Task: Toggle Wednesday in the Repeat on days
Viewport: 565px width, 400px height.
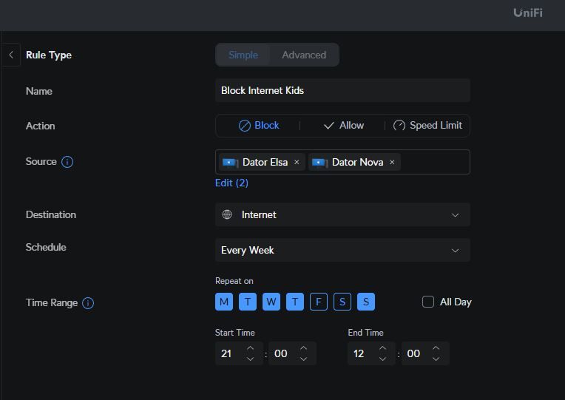Action: (271, 302)
